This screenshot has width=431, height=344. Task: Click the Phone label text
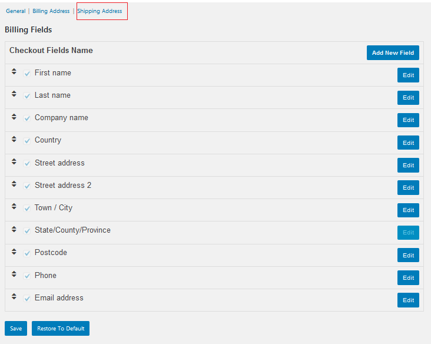coord(45,275)
